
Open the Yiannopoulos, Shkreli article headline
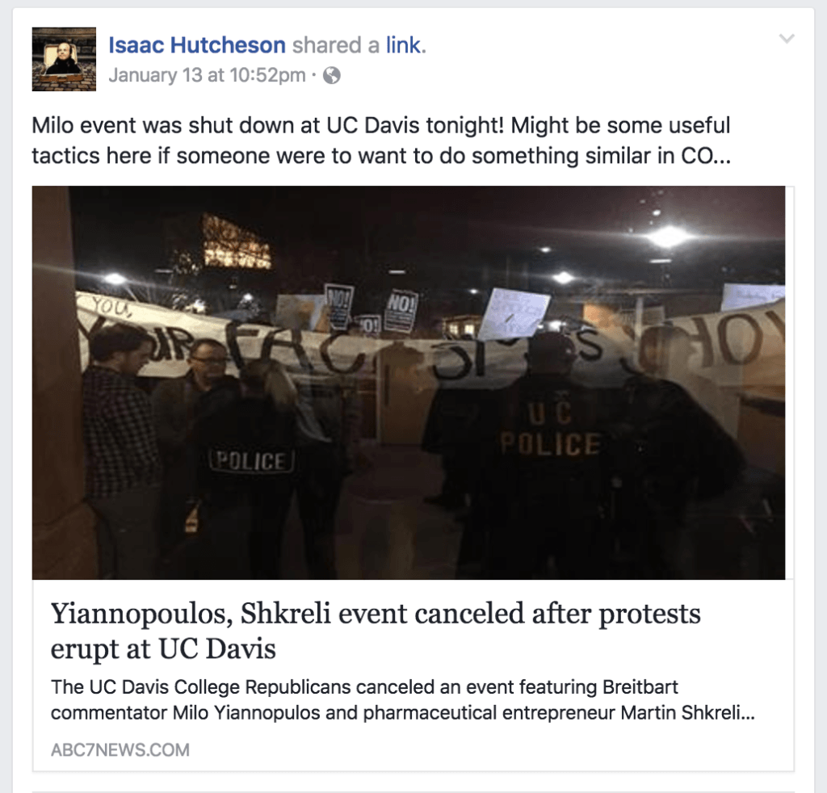(376, 631)
